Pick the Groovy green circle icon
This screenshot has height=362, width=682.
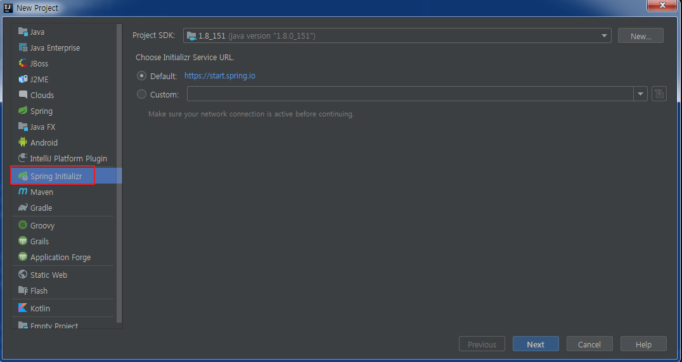tap(23, 225)
